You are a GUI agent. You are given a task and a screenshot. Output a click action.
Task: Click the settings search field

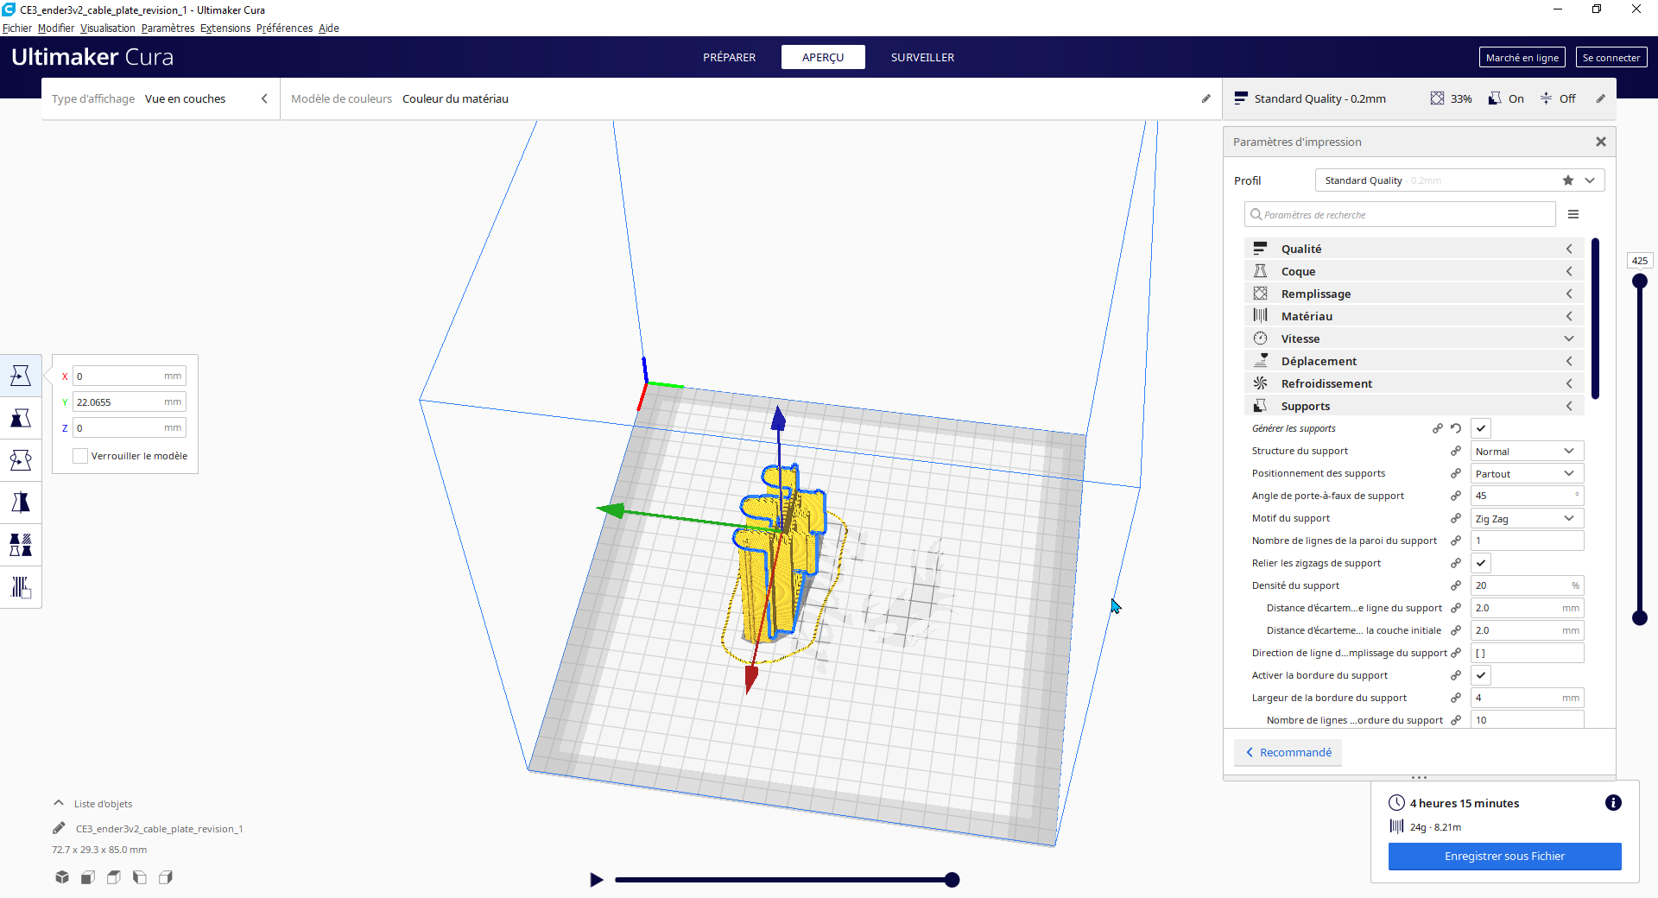pyautogui.click(x=1400, y=214)
